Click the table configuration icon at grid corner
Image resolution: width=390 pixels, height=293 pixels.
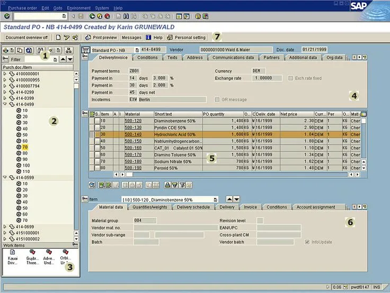[364, 114]
